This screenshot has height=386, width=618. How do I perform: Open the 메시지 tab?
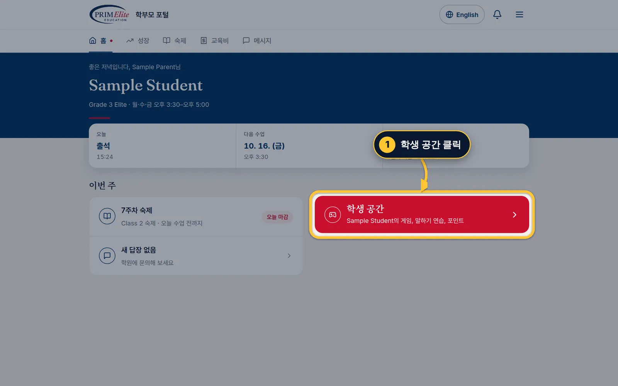(257, 41)
